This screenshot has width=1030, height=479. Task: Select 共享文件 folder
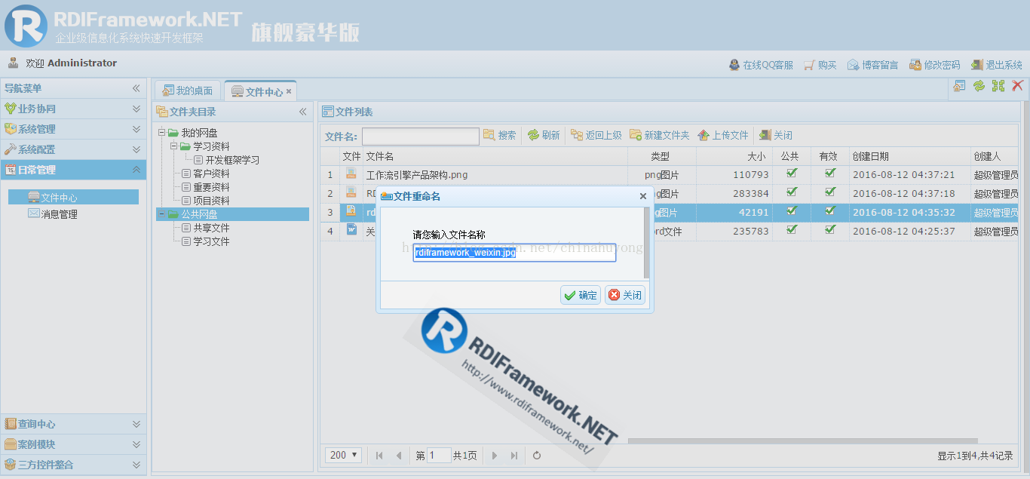tap(212, 228)
